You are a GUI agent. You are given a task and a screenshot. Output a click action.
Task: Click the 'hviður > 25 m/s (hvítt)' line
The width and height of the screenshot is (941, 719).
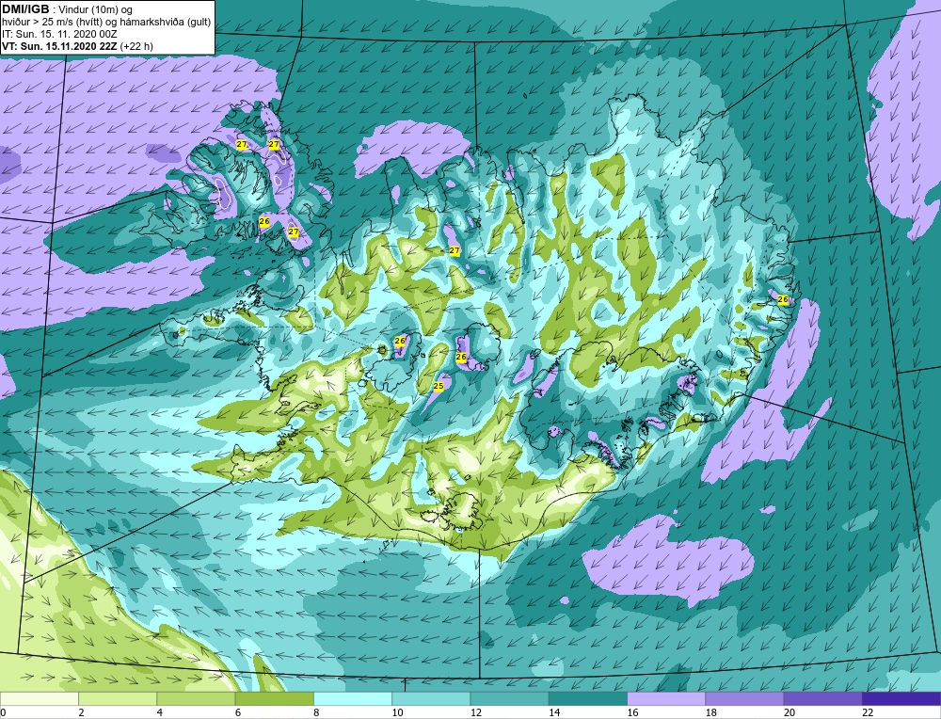52,23
